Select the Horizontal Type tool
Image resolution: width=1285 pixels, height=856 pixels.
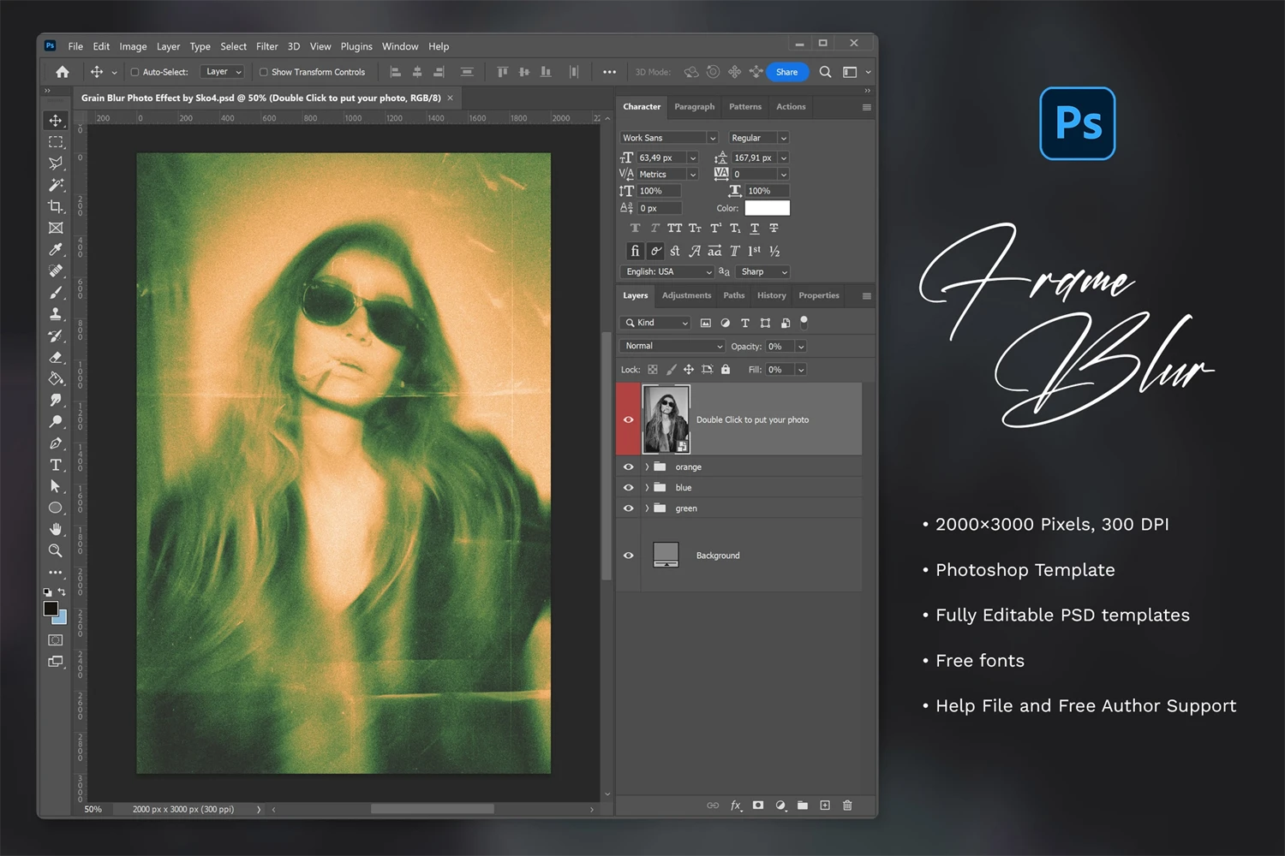[56, 465]
